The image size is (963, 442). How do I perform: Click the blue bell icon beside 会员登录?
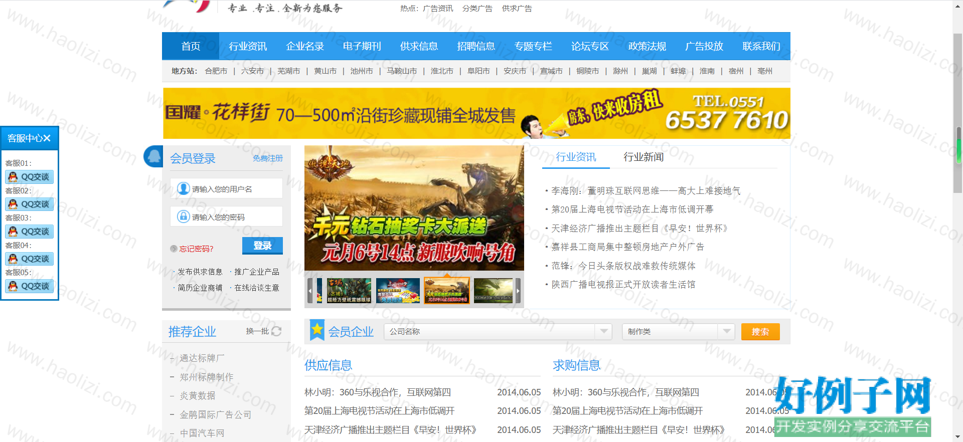click(153, 156)
